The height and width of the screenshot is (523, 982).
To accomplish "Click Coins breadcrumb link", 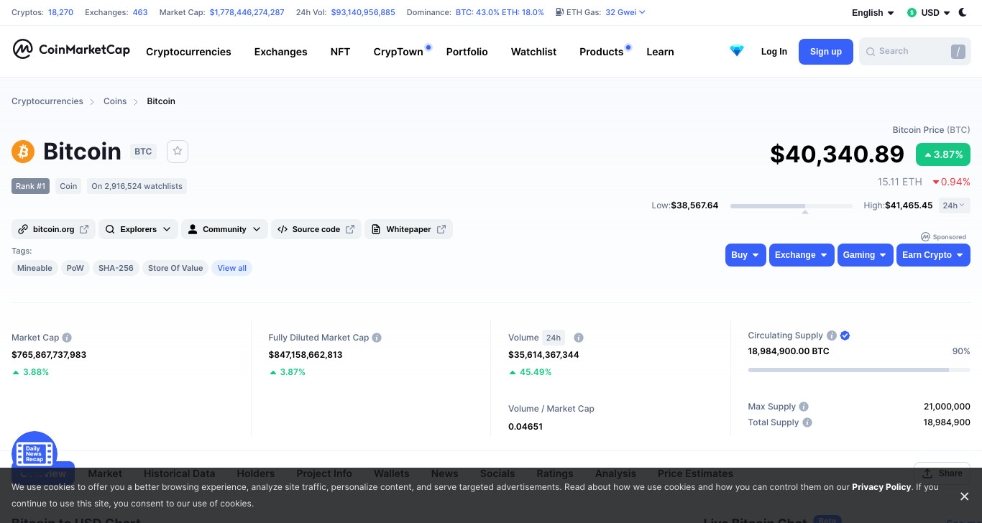I will pyautogui.click(x=115, y=101).
